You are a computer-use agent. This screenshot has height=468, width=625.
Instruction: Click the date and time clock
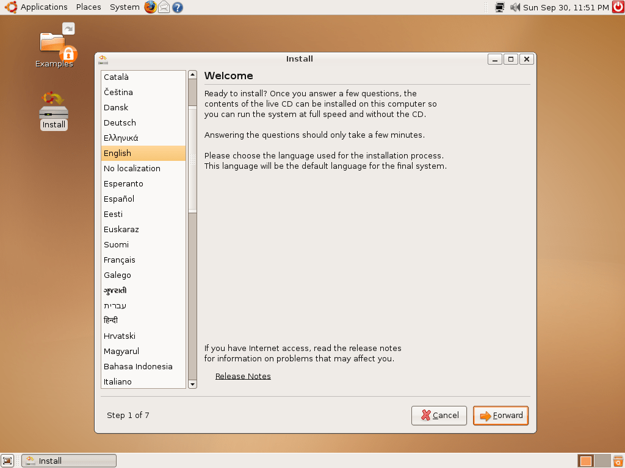pos(566,7)
